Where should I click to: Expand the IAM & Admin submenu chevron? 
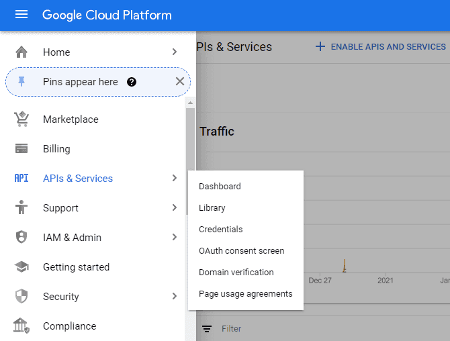click(x=175, y=237)
